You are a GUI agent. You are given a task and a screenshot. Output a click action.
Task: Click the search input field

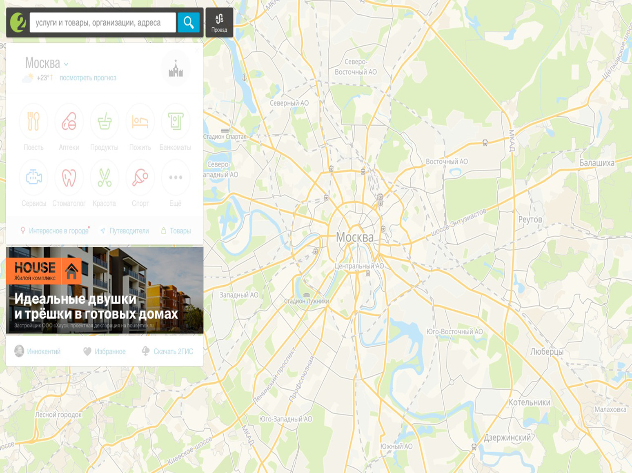[x=102, y=22]
